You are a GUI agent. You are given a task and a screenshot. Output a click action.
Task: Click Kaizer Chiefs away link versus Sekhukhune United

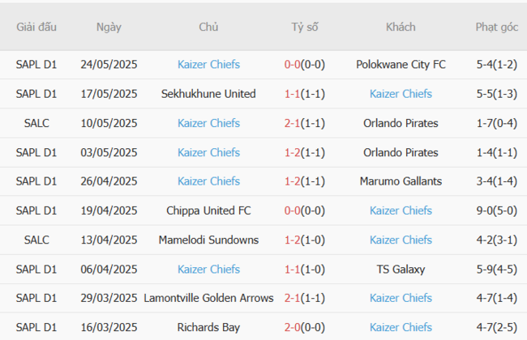point(401,94)
